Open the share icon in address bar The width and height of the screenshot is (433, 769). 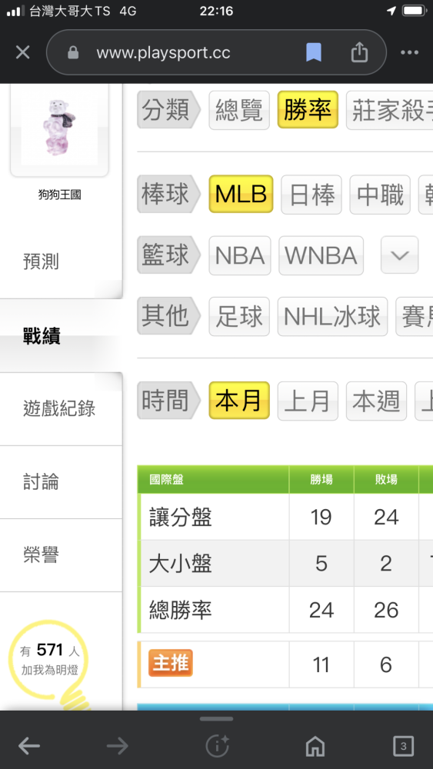[x=359, y=52]
